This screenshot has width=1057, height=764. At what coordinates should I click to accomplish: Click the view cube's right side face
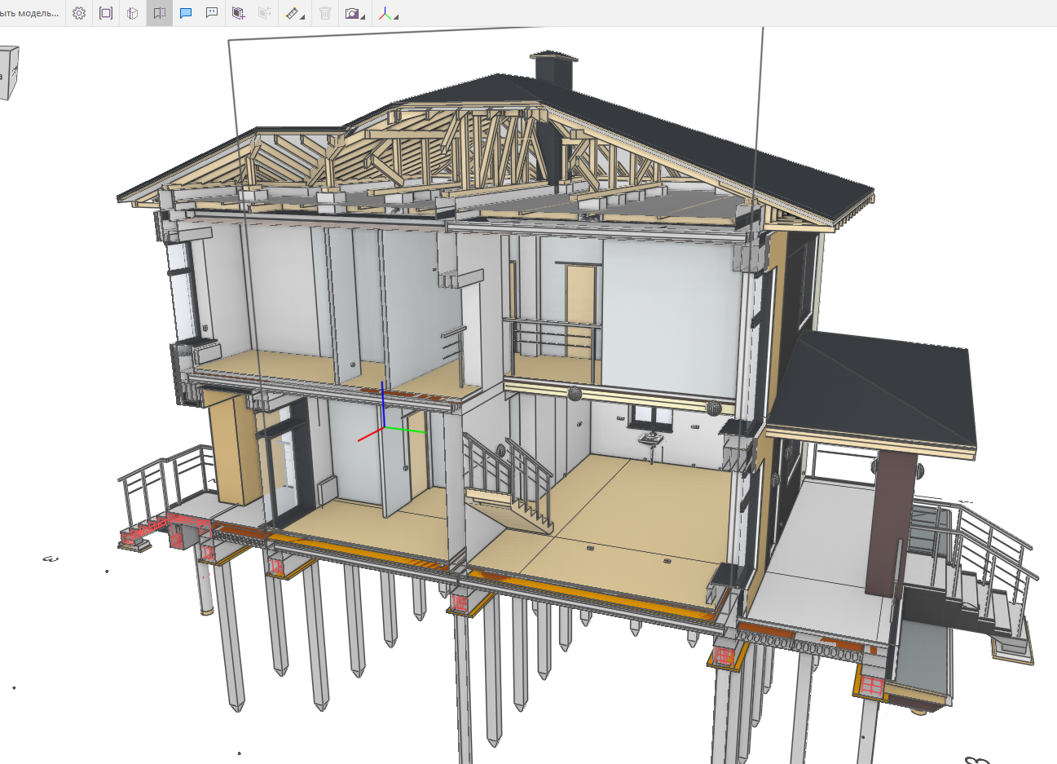[x=13, y=70]
